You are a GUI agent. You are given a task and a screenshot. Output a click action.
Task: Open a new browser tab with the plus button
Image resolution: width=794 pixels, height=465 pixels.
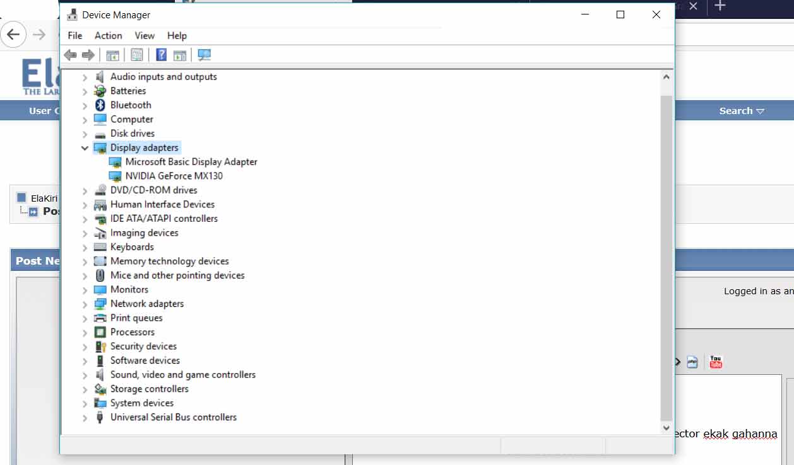720,6
